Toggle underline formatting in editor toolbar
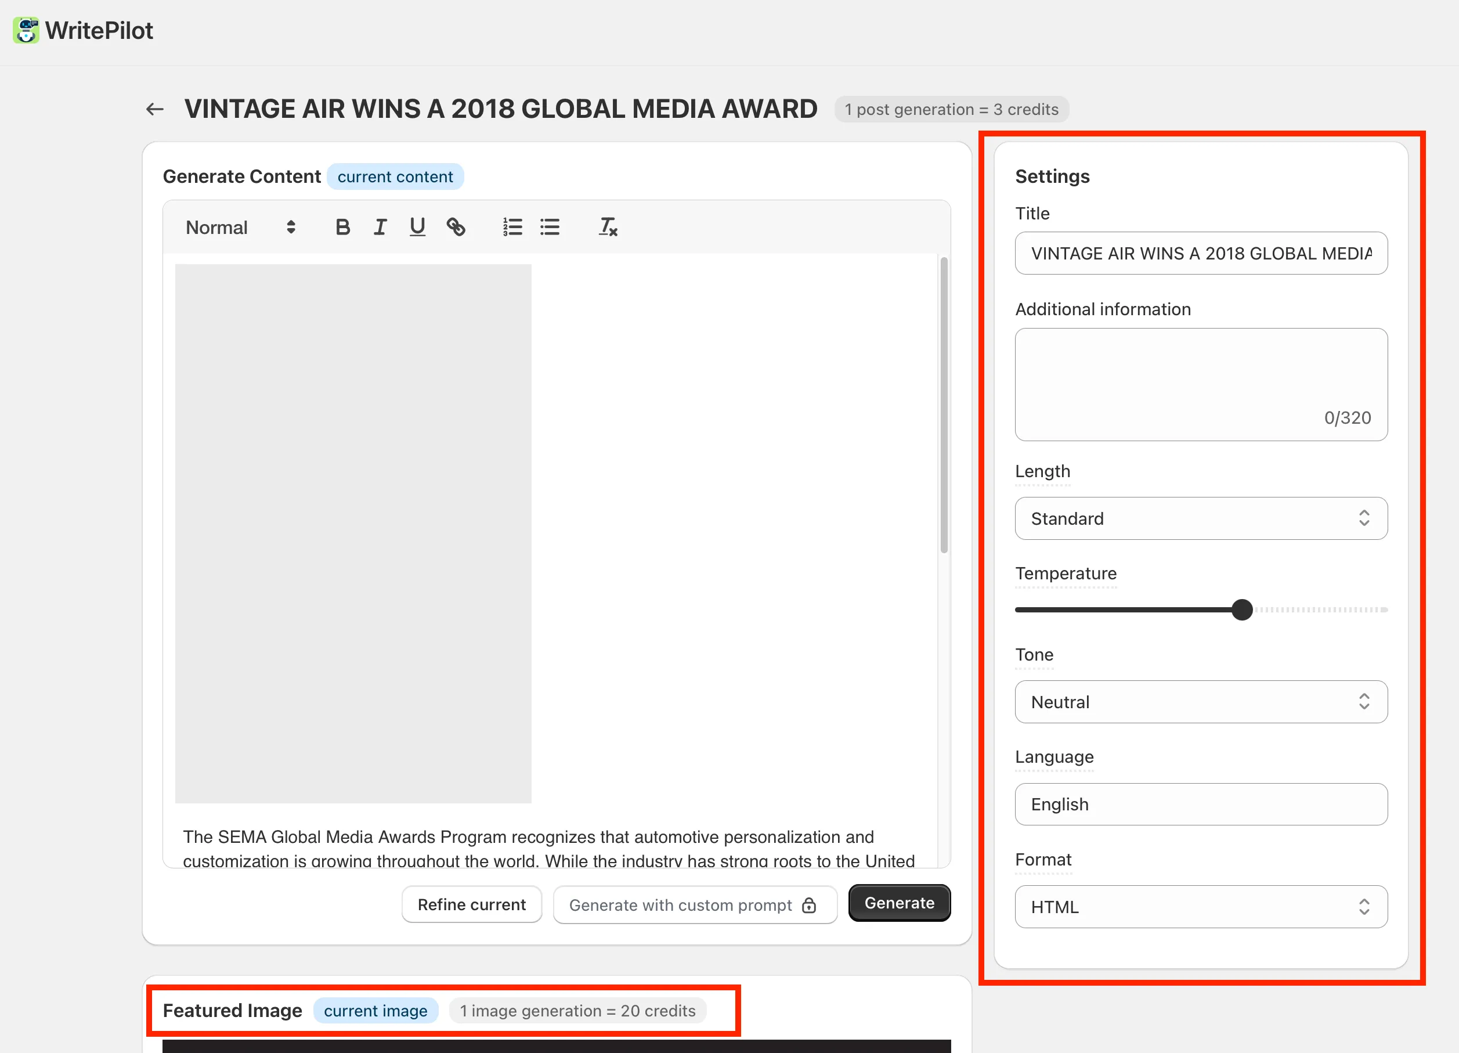Image resolution: width=1459 pixels, height=1053 pixels. pyautogui.click(x=417, y=227)
